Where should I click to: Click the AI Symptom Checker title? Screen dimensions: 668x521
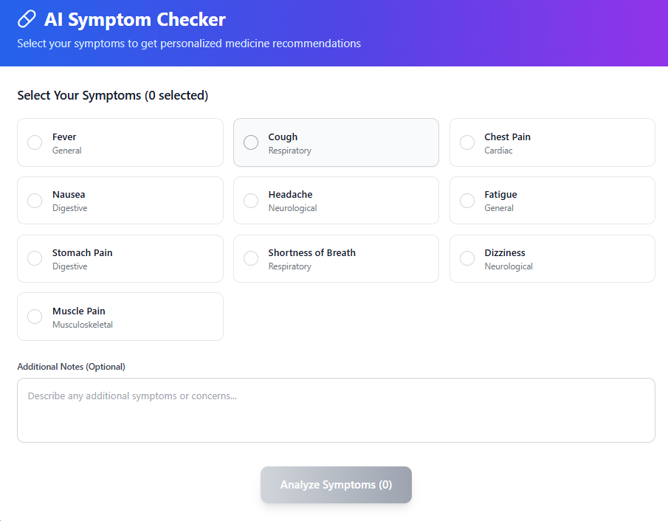[135, 19]
